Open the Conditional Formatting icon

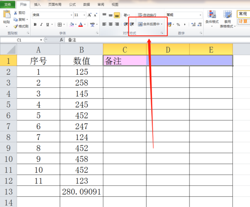click(x=212, y=14)
